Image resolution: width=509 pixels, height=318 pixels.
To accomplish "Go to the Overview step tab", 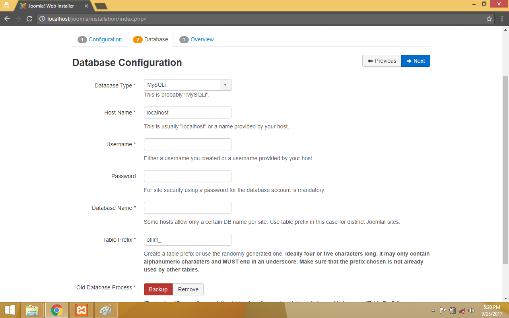I will point(197,39).
